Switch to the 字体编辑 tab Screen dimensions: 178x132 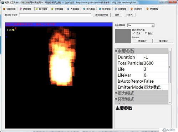(121, 9)
